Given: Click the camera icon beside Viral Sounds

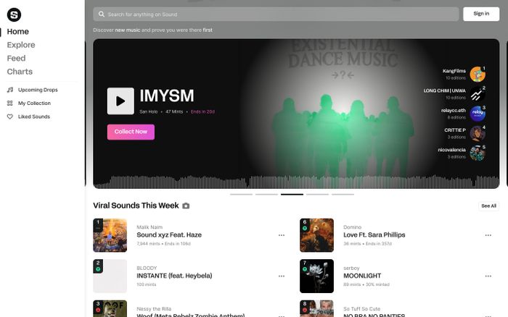Looking at the screenshot, I should [x=186, y=206].
